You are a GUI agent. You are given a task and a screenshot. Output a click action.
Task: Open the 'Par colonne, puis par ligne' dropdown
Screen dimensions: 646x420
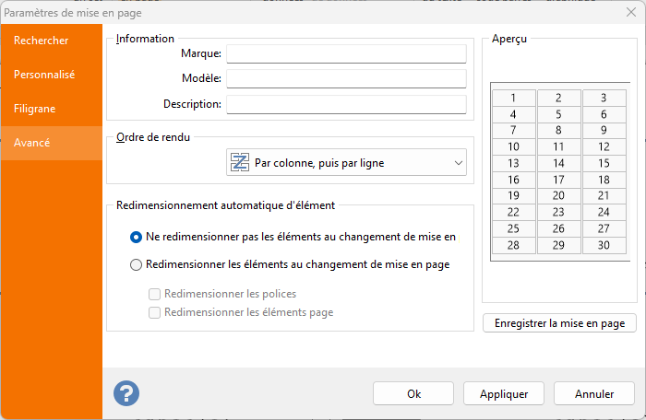pyautogui.click(x=346, y=163)
